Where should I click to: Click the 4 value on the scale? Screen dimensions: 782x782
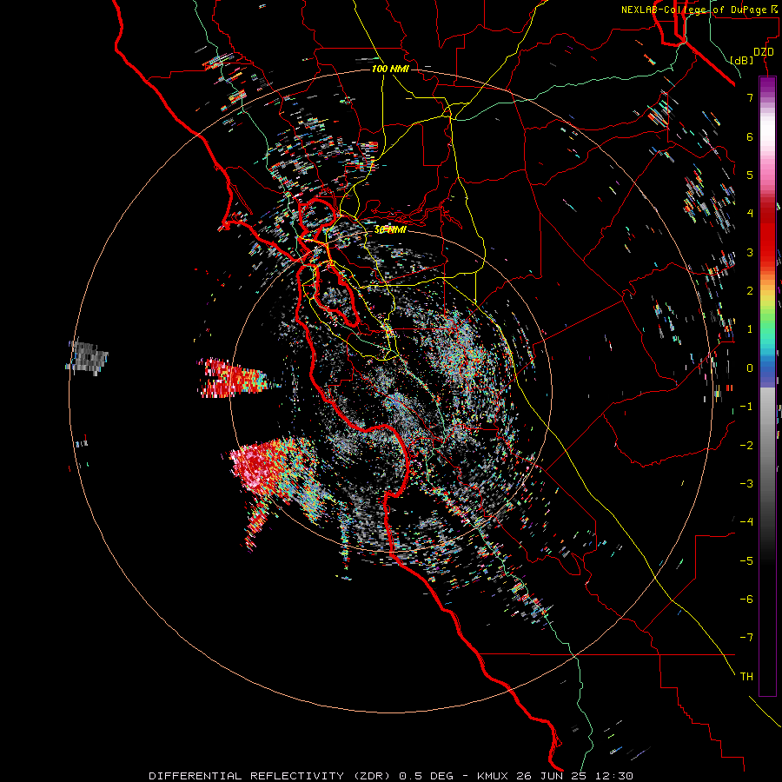(750, 214)
